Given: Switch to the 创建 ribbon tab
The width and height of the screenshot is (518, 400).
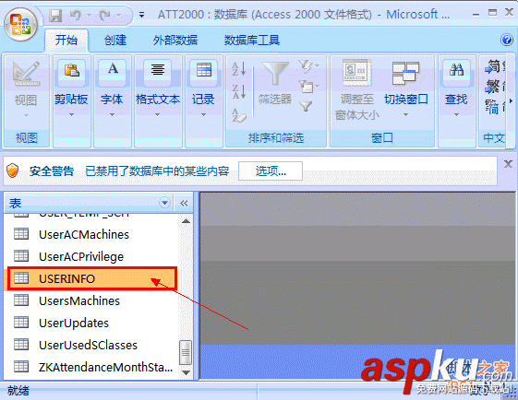Looking at the screenshot, I should (x=115, y=41).
